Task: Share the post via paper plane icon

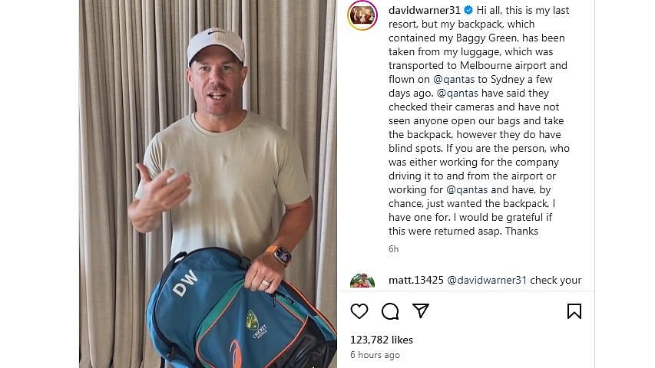Action: (x=421, y=310)
